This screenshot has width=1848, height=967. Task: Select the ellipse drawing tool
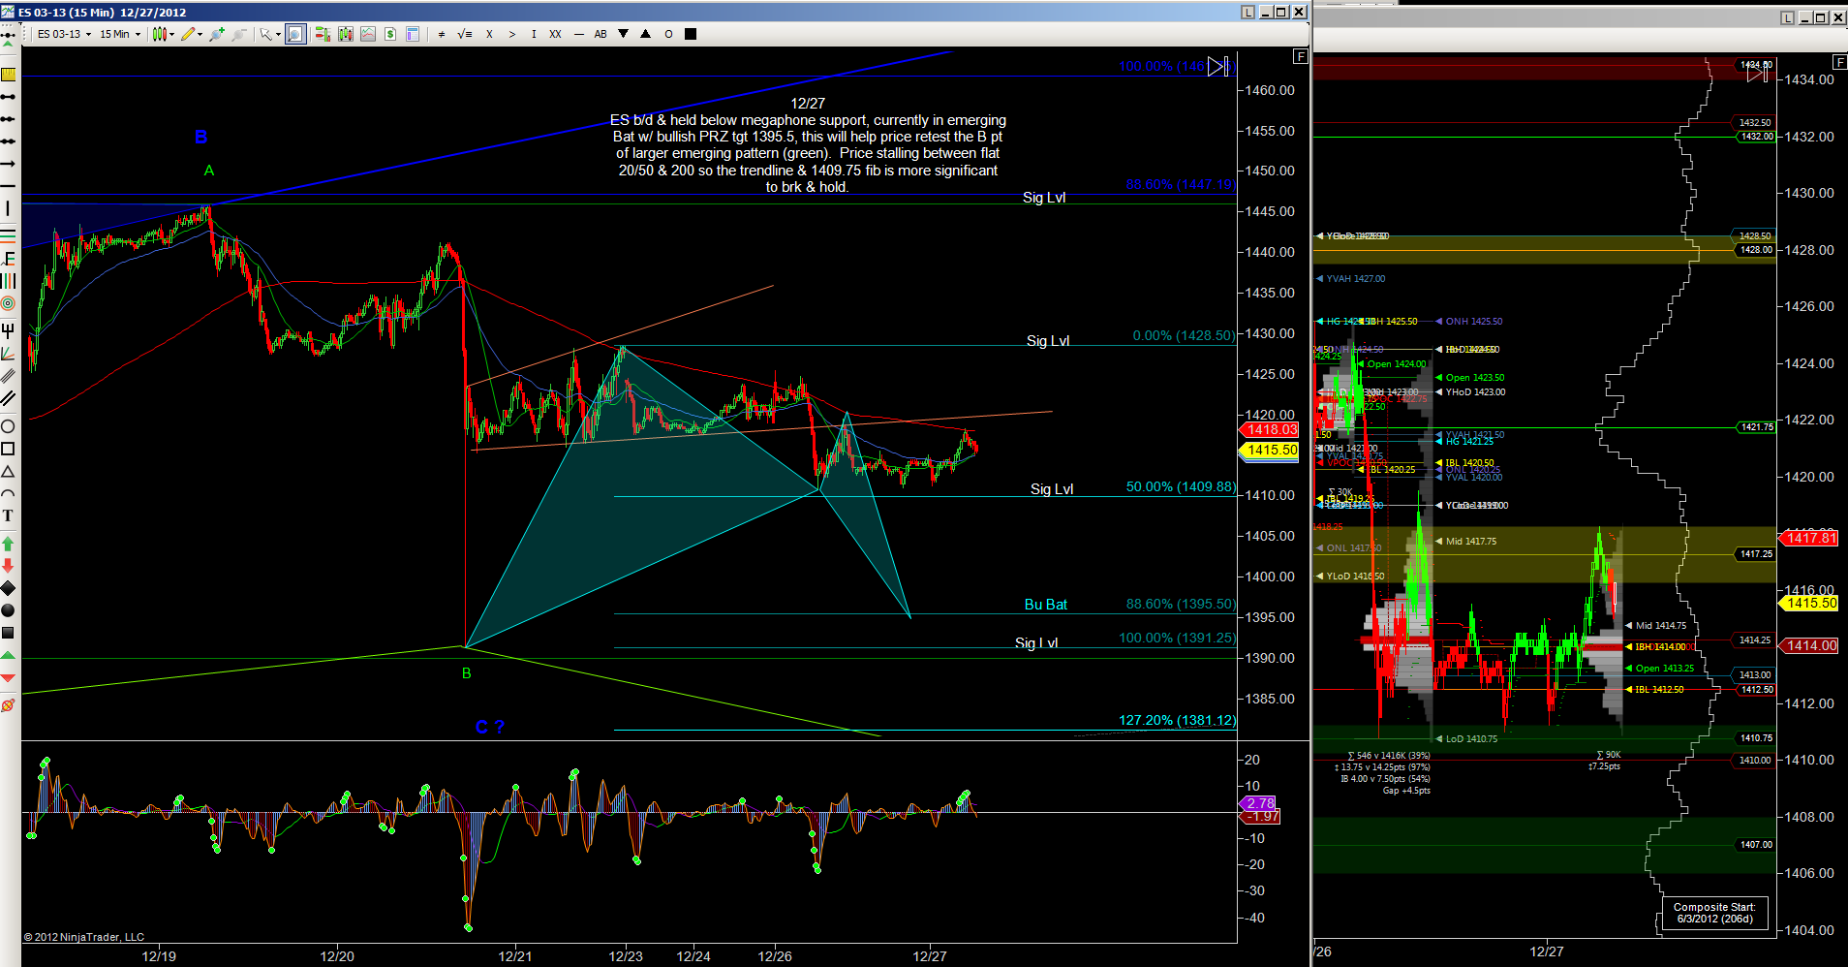pyautogui.click(x=8, y=426)
